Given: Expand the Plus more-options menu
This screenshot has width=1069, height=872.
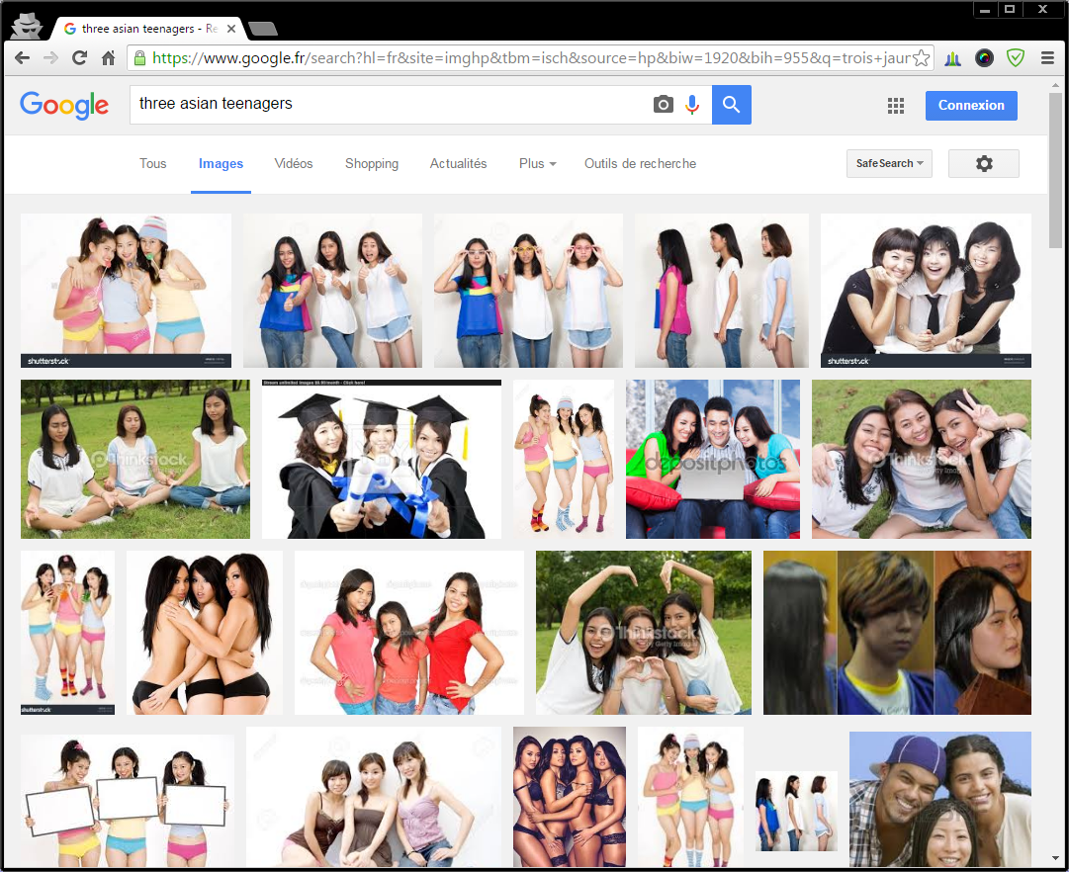Looking at the screenshot, I should pyautogui.click(x=537, y=164).
